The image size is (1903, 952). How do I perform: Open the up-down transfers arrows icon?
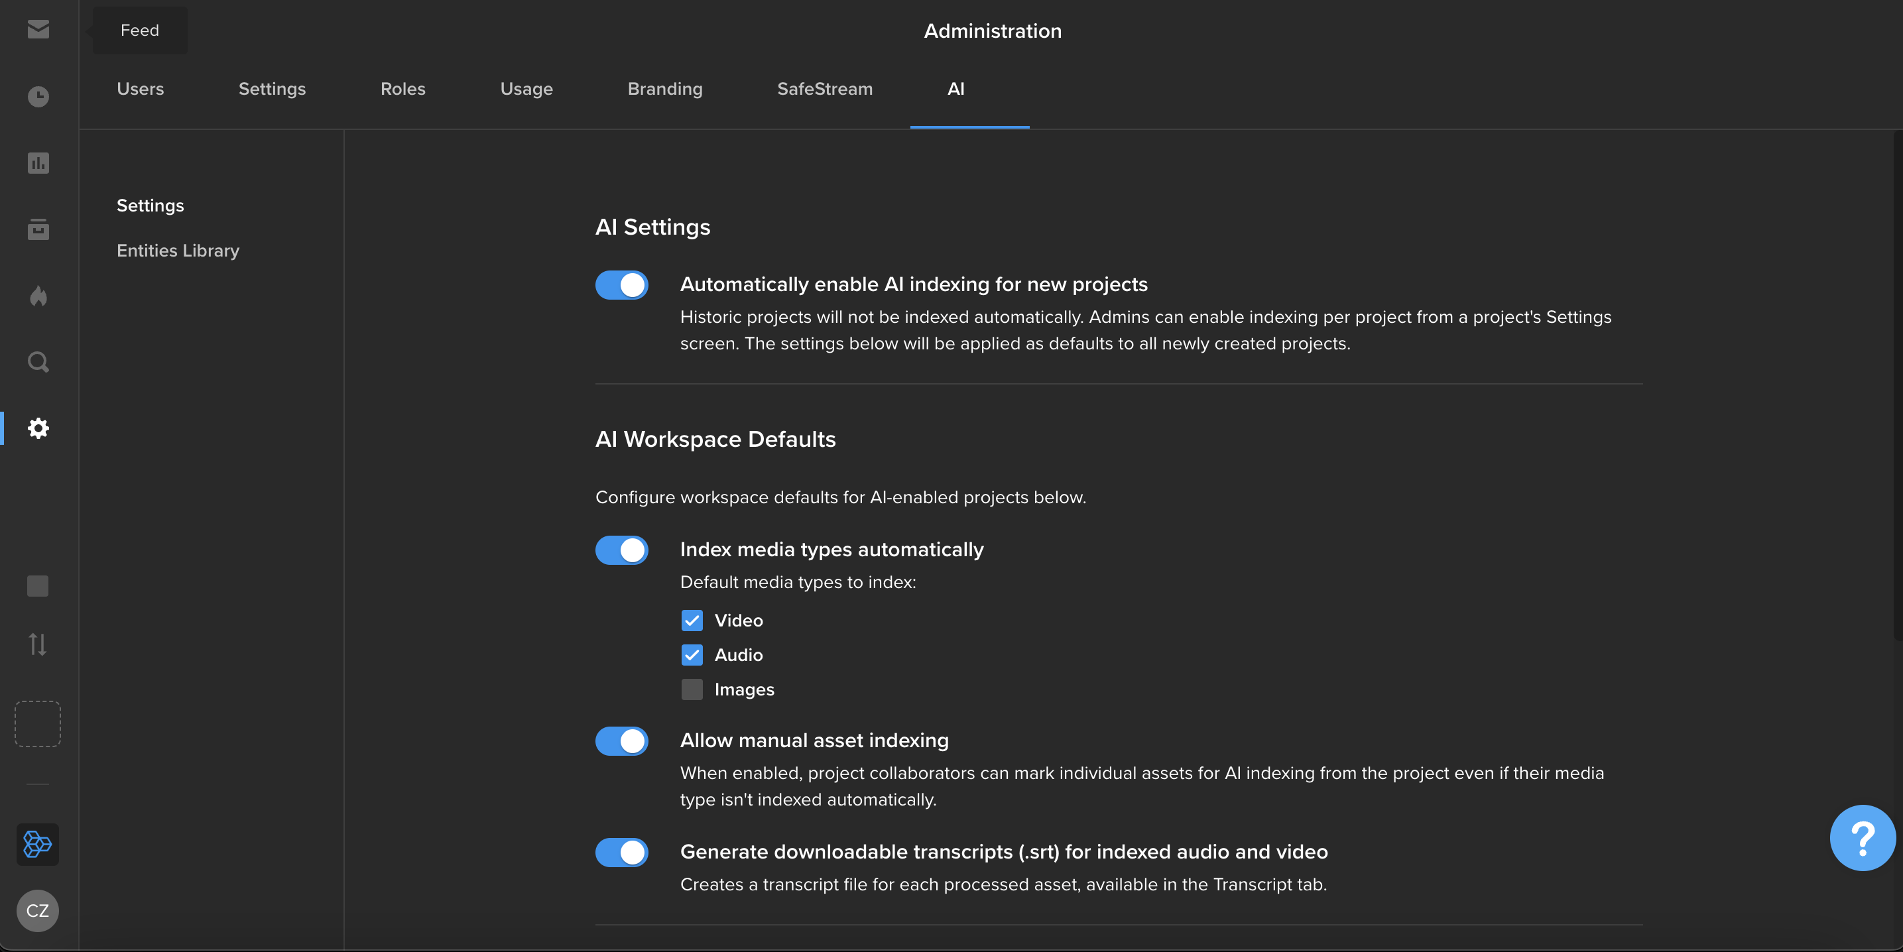point(38,644)
